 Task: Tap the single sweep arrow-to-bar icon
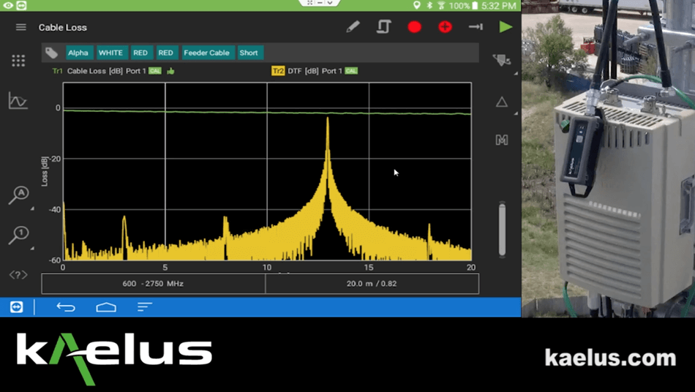[x=476, y=27]
